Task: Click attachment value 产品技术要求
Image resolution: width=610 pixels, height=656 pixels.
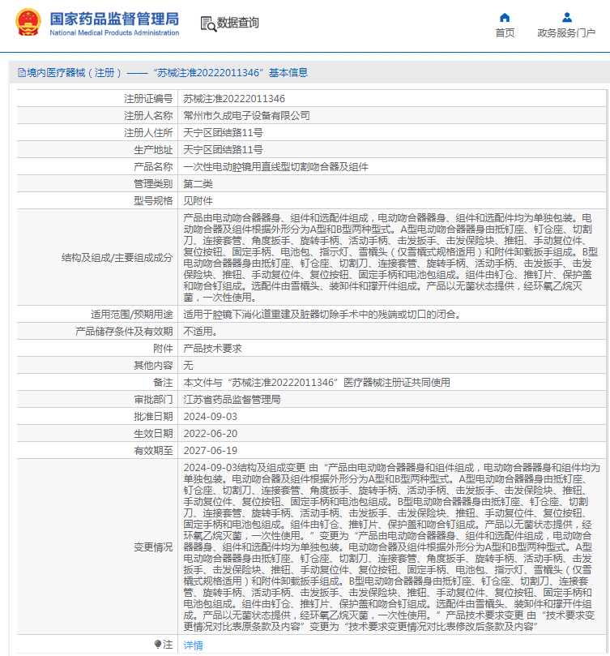Action: point(213,349)
